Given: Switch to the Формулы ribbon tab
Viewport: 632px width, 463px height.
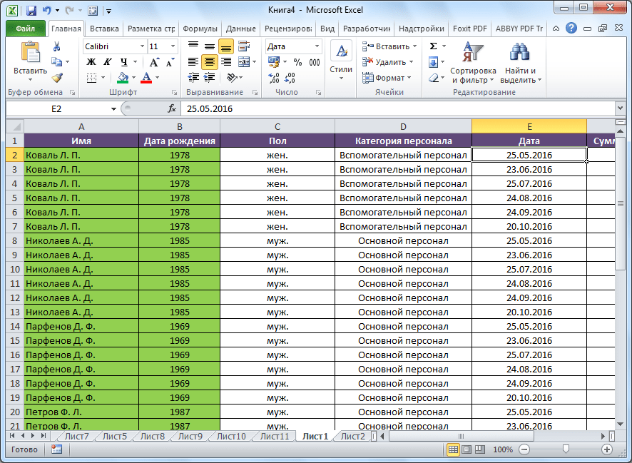Looking at the screenshot, I should 200,29.
